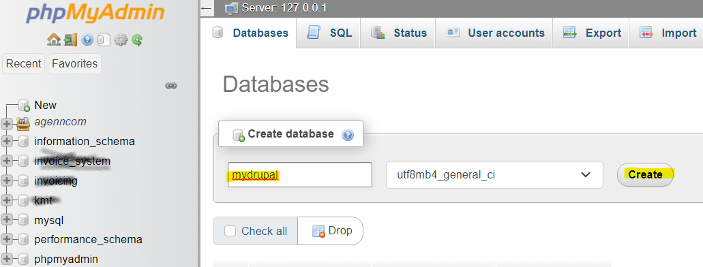Open navigation panel settings gear icon
The height and width of the screenshot is (267, 703).
click(120, 40)
